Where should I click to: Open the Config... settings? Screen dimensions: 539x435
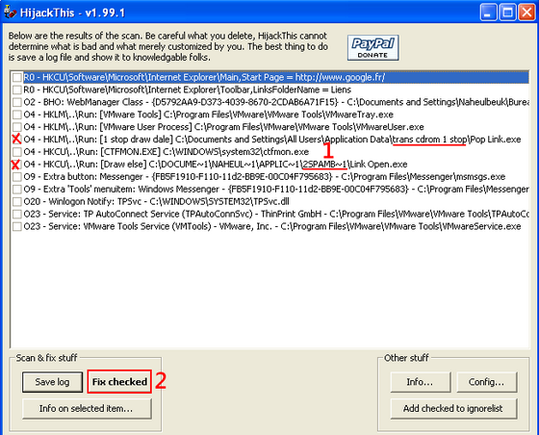click(x=486, y=382)
